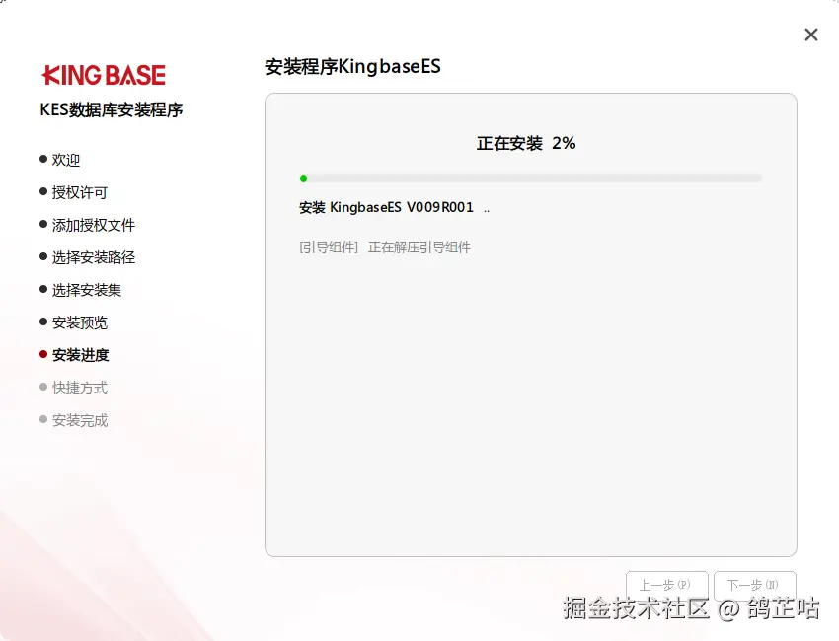Click the green progress indicator dot
Viewport: 839px width, 641px height.
coord(303,178)
